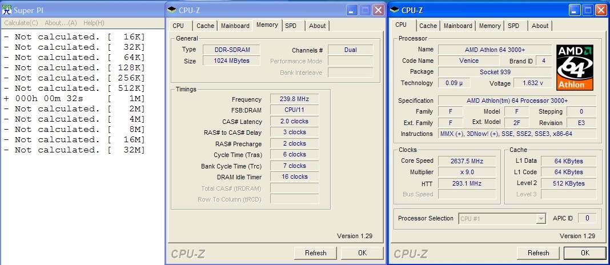The image size is (610, 265).
Task: Click Super PI 32M Not calculated line
Action: point(74,150)
